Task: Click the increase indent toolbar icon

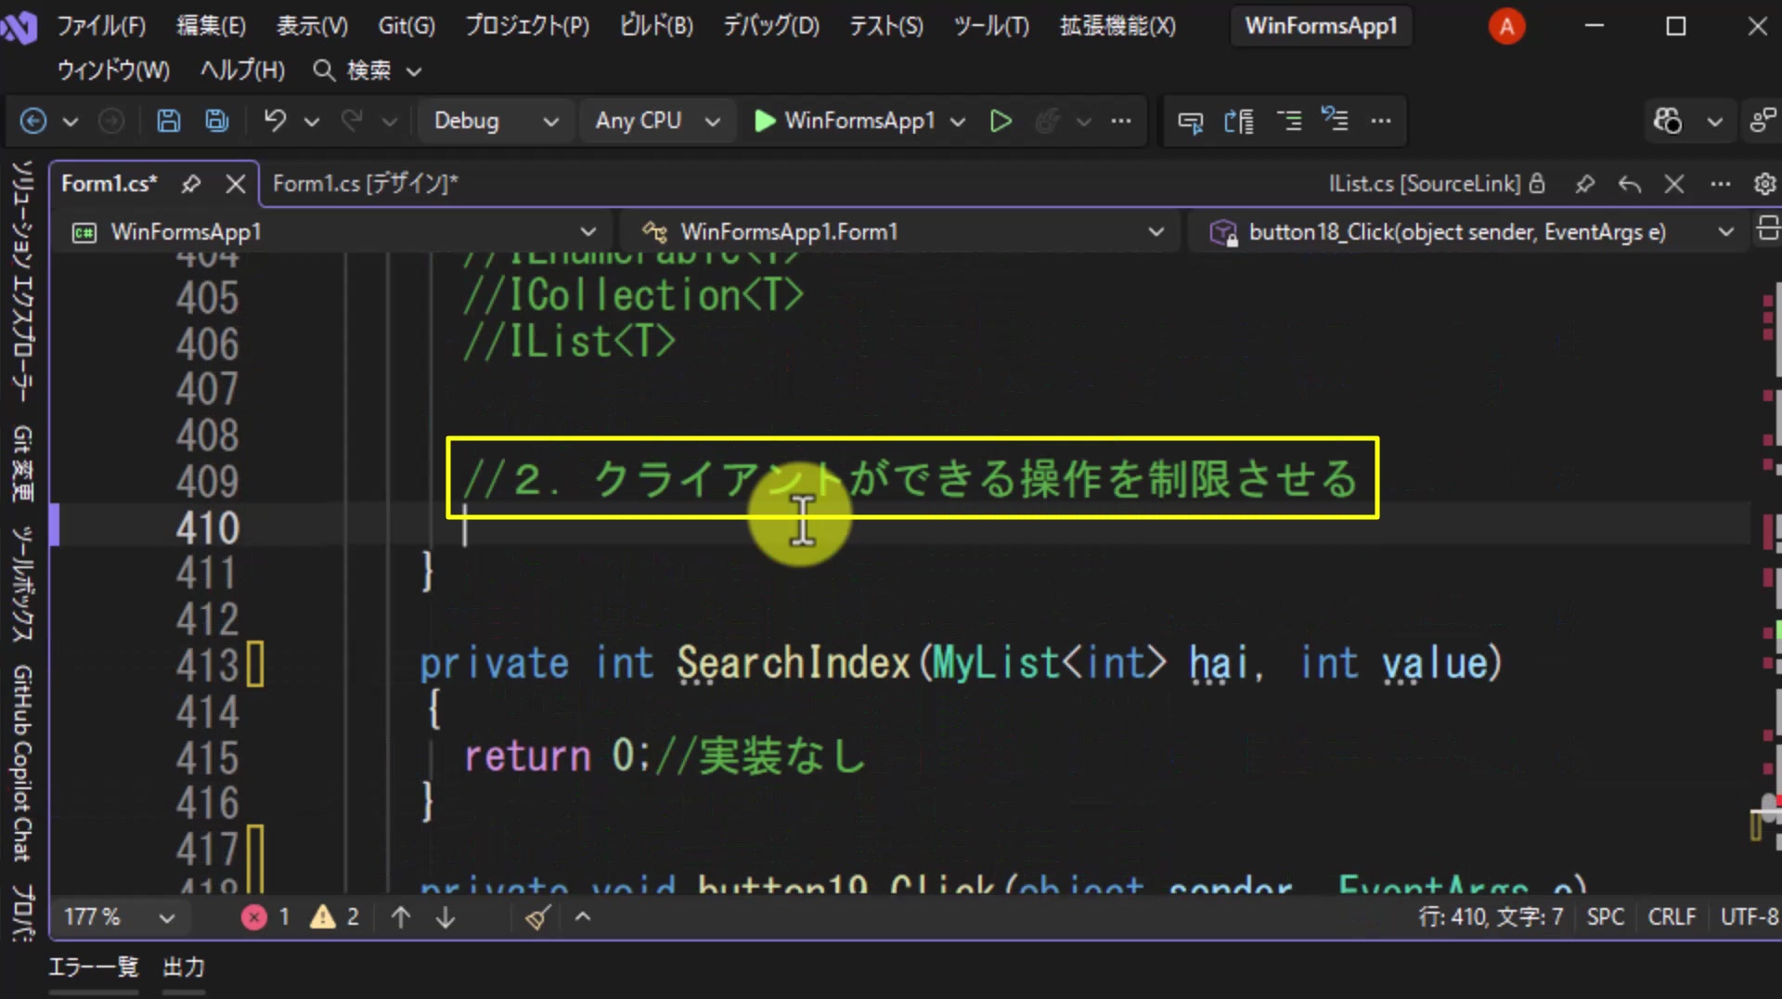Action: tap(1239, 121)
